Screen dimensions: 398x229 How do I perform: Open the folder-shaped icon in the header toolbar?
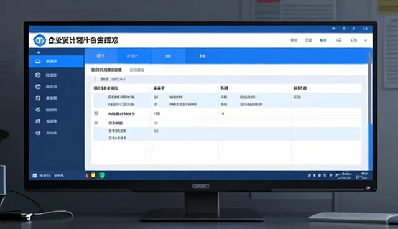click(308, 40)
